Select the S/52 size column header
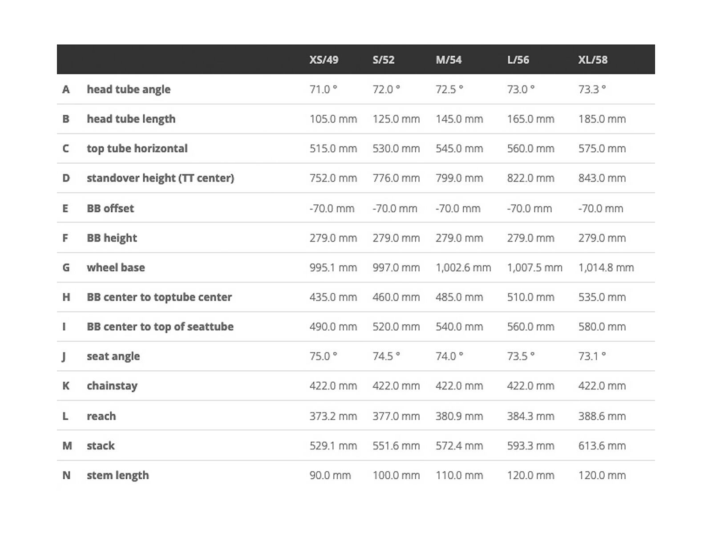Viewport: 712px width, 534px height. click(x=383, y=60)
